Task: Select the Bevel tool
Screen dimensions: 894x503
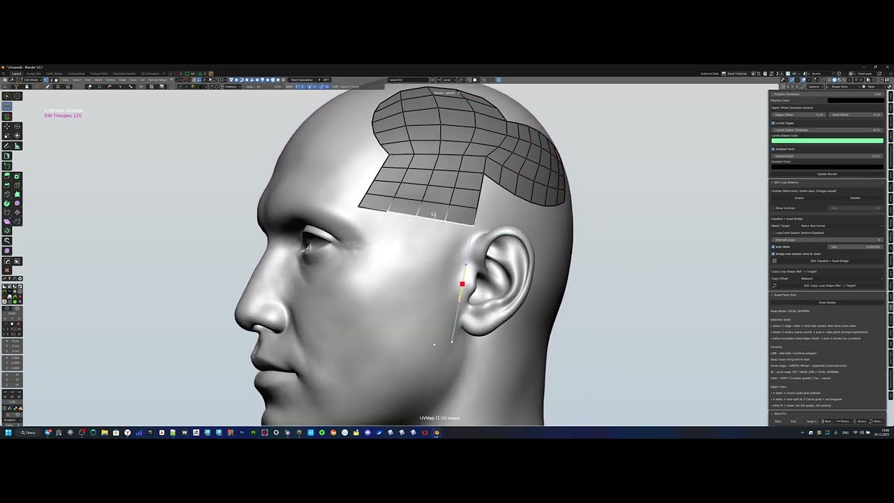Action: coord(7,185)
